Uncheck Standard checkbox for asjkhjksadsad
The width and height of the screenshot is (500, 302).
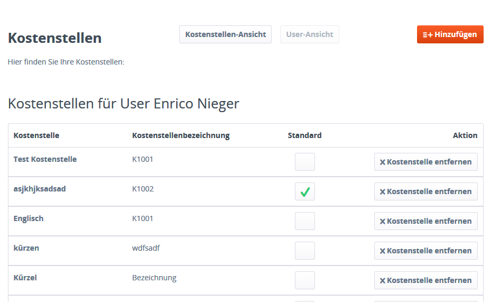tap(305, 191)
